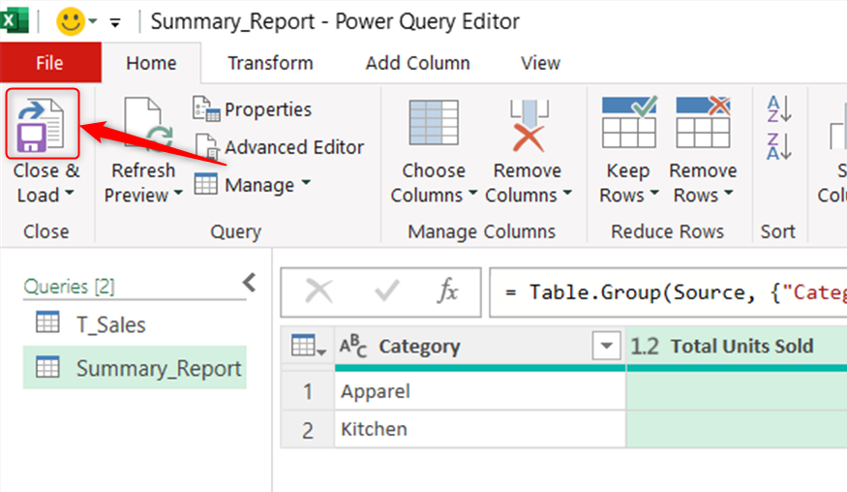
Task: Open the Advanced Editor
Action: point(280,147)
